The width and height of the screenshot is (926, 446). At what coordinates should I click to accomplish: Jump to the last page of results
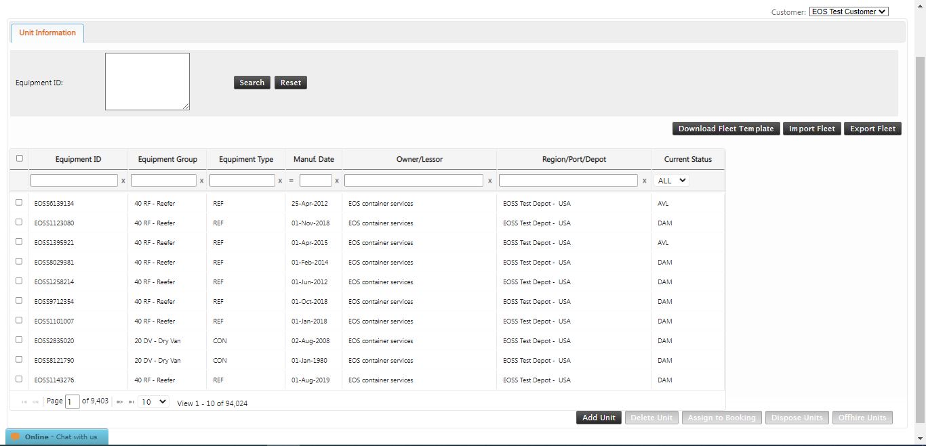pyautogui.click(x=132, y=401)
